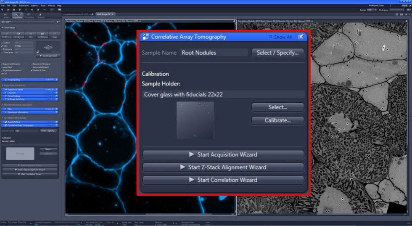Image resolution: width=412 pixels, height=226 pixels.
Task: Click the undock icon in the enlarged Correlative Array Tomography header
Action: click(301, 37)
